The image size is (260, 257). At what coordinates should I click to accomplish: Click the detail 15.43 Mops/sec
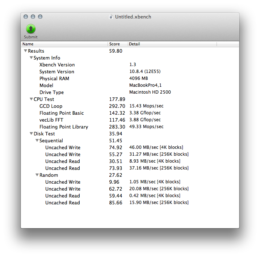[x=146, y=106]
